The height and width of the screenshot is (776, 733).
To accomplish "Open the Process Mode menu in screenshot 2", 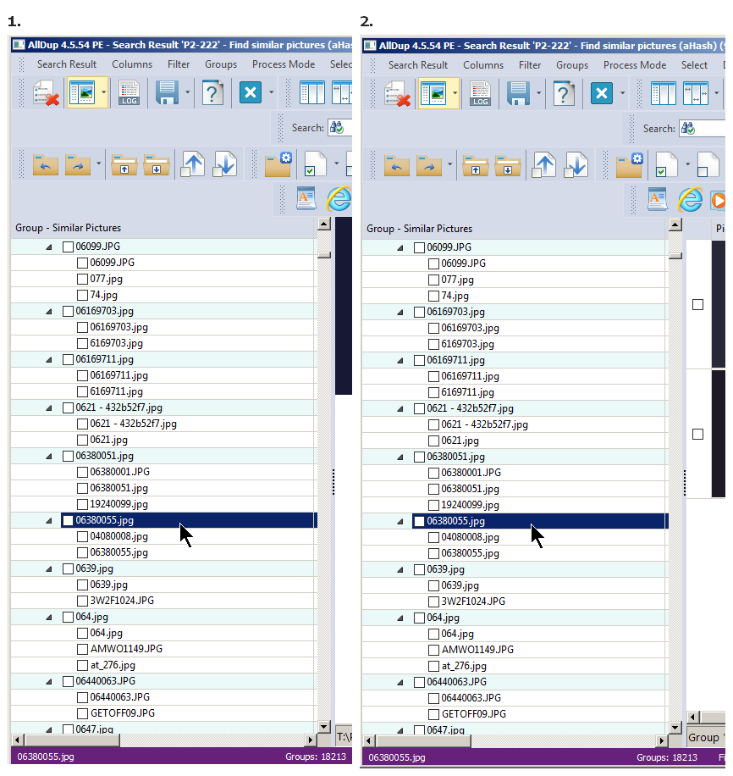I will tap(634, 65).
